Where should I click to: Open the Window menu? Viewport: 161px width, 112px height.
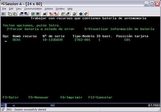[x=60, y=9]
